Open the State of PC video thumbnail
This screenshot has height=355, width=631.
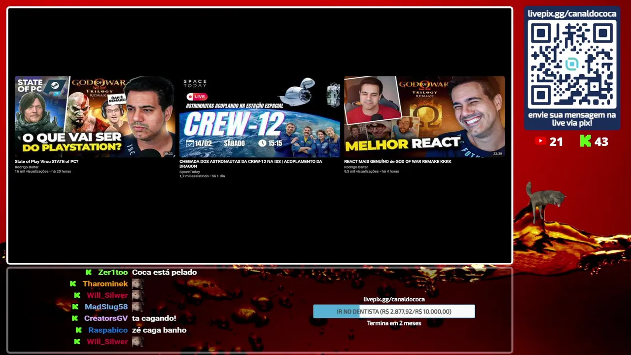tap(95, 116)
